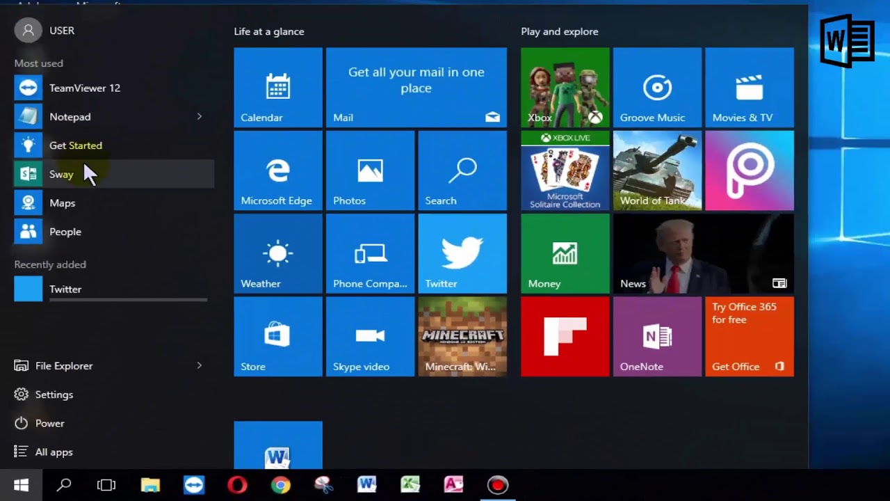
Task: Open Phone Companion tile
Action: (x=370, y=253)
